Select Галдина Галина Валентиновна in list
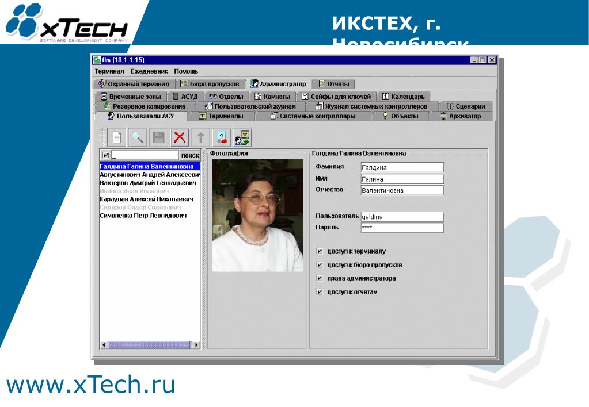 (x=150, y=166)
